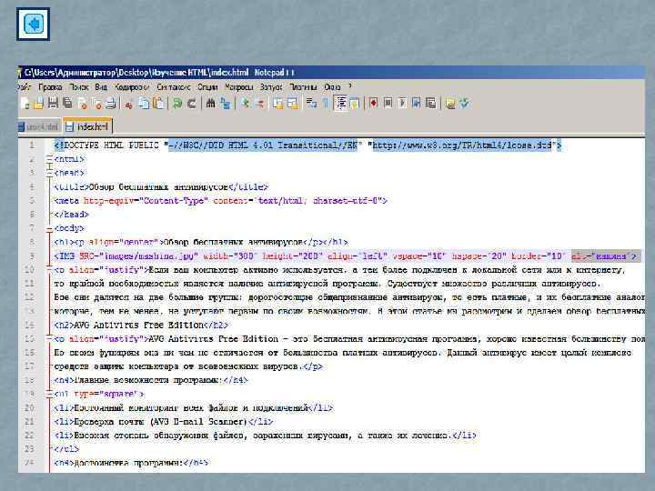
Task: Click the Redo arrow icon
Action: coord(192,103)
